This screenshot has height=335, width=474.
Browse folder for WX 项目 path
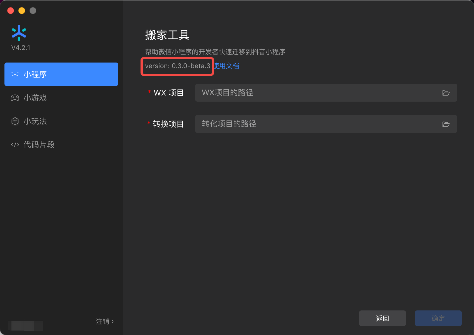[446, 93]
